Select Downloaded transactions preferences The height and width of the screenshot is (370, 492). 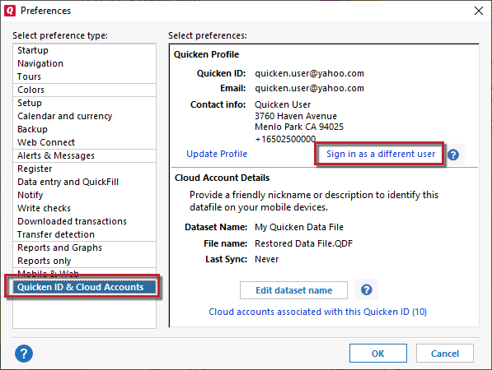click(84, 221)
